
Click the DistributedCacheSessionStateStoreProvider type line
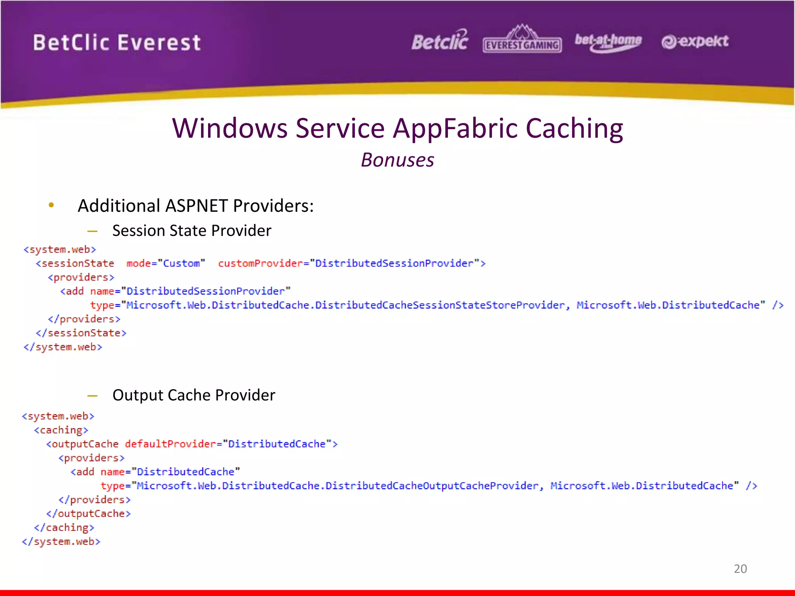[x=437, y=305]
